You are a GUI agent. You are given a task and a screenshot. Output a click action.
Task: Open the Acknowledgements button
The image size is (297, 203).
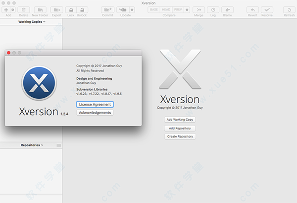[x=95, y=113]
